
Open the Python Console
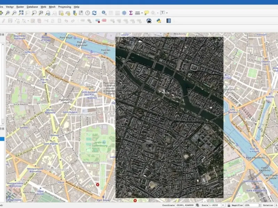point(159,21)
